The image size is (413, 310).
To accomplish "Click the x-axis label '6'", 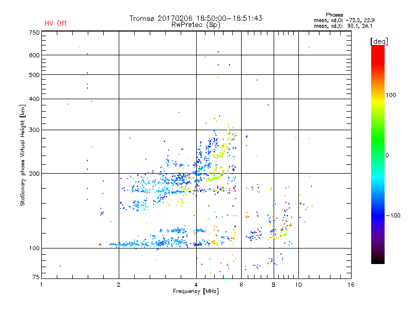I will pos(241,285).
